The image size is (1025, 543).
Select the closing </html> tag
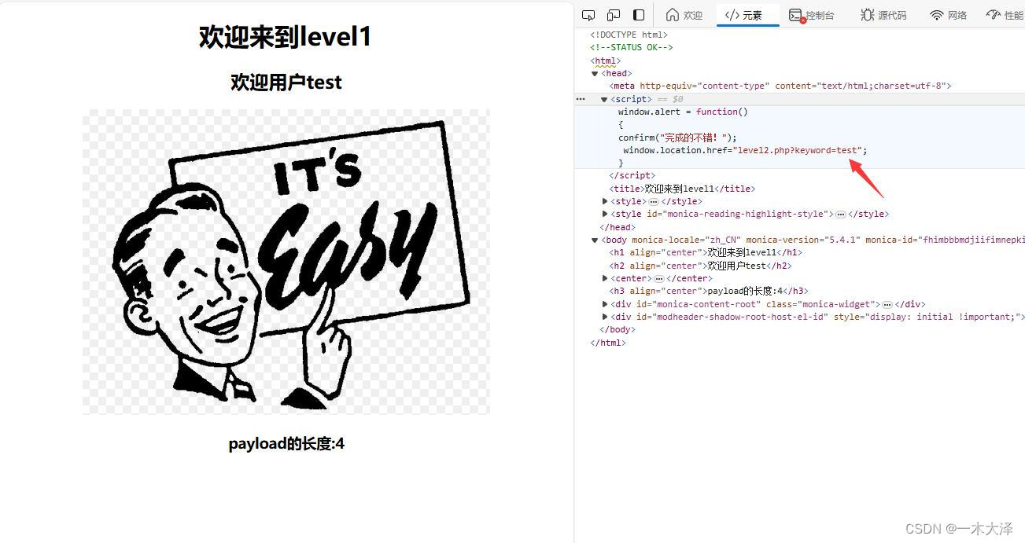[608, 343]
